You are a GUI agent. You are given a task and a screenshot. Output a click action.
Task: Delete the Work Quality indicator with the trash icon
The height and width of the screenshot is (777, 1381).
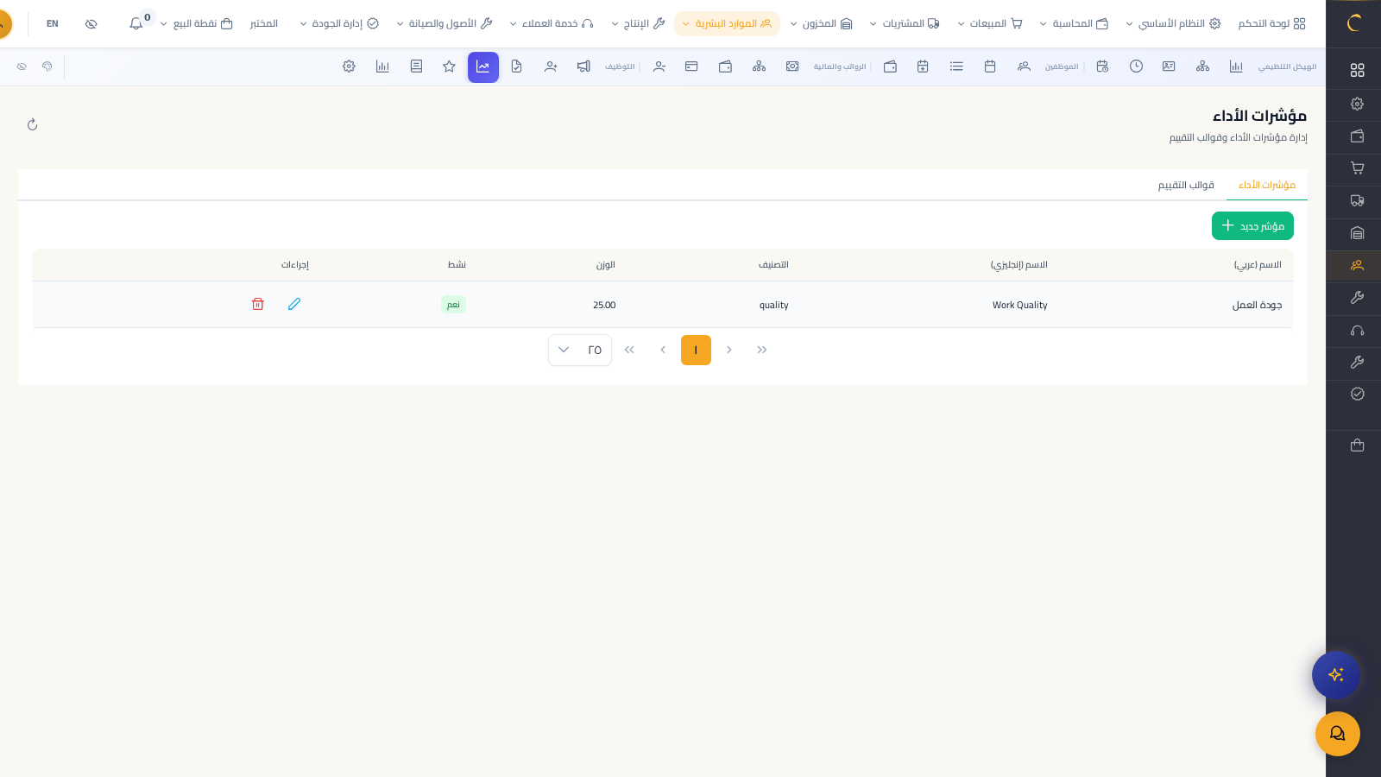[257, 304]
